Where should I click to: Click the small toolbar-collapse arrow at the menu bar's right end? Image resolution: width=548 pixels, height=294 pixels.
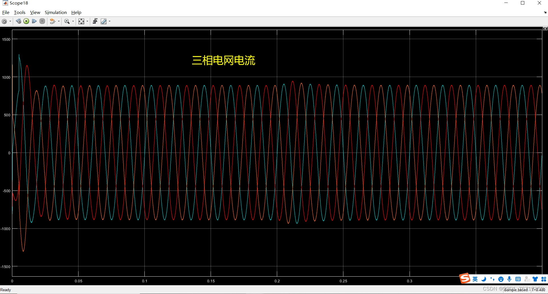[545, 13]
